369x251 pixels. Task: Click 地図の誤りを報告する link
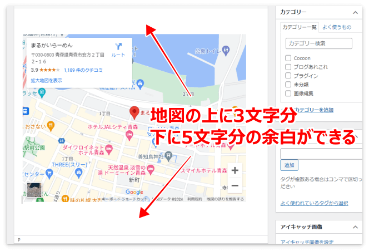tap(225, 199)
